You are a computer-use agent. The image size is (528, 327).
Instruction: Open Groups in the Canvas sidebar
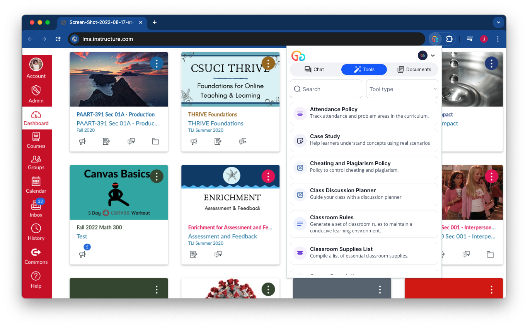(36, 162)
